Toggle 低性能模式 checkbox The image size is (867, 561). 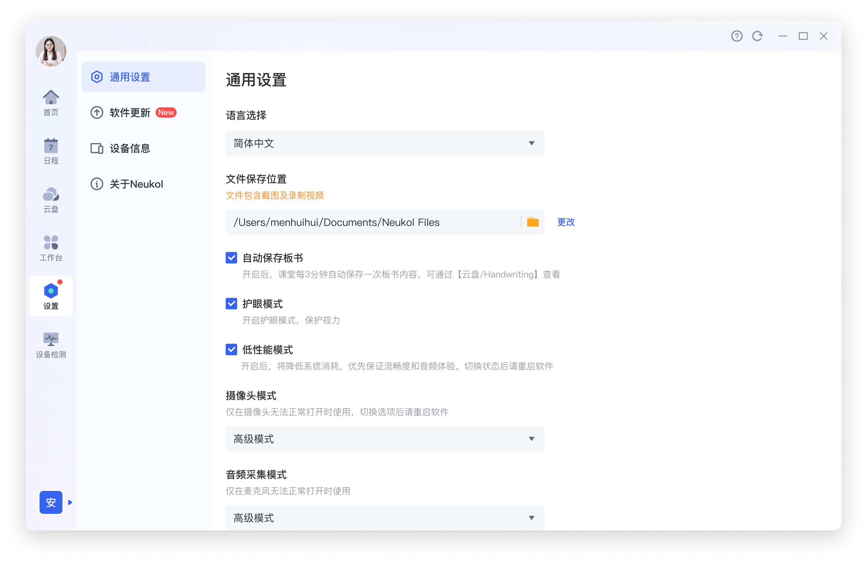pos(231,349)
